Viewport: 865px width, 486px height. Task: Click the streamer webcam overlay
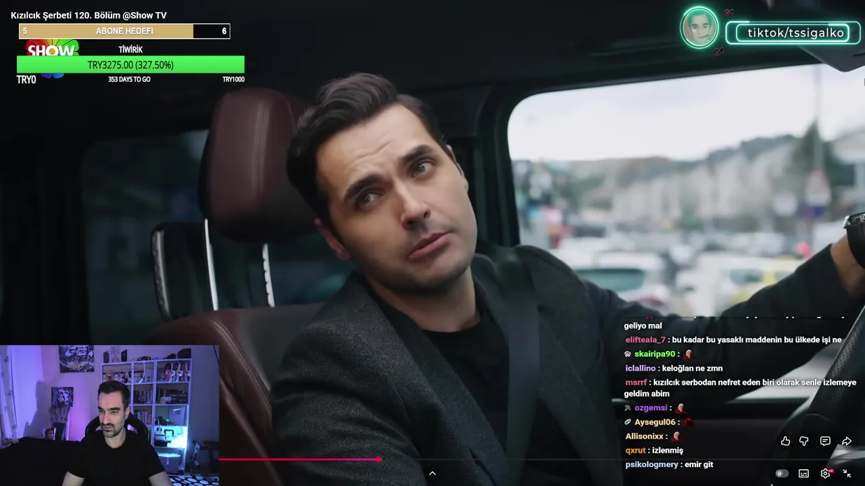pos(109,416)
